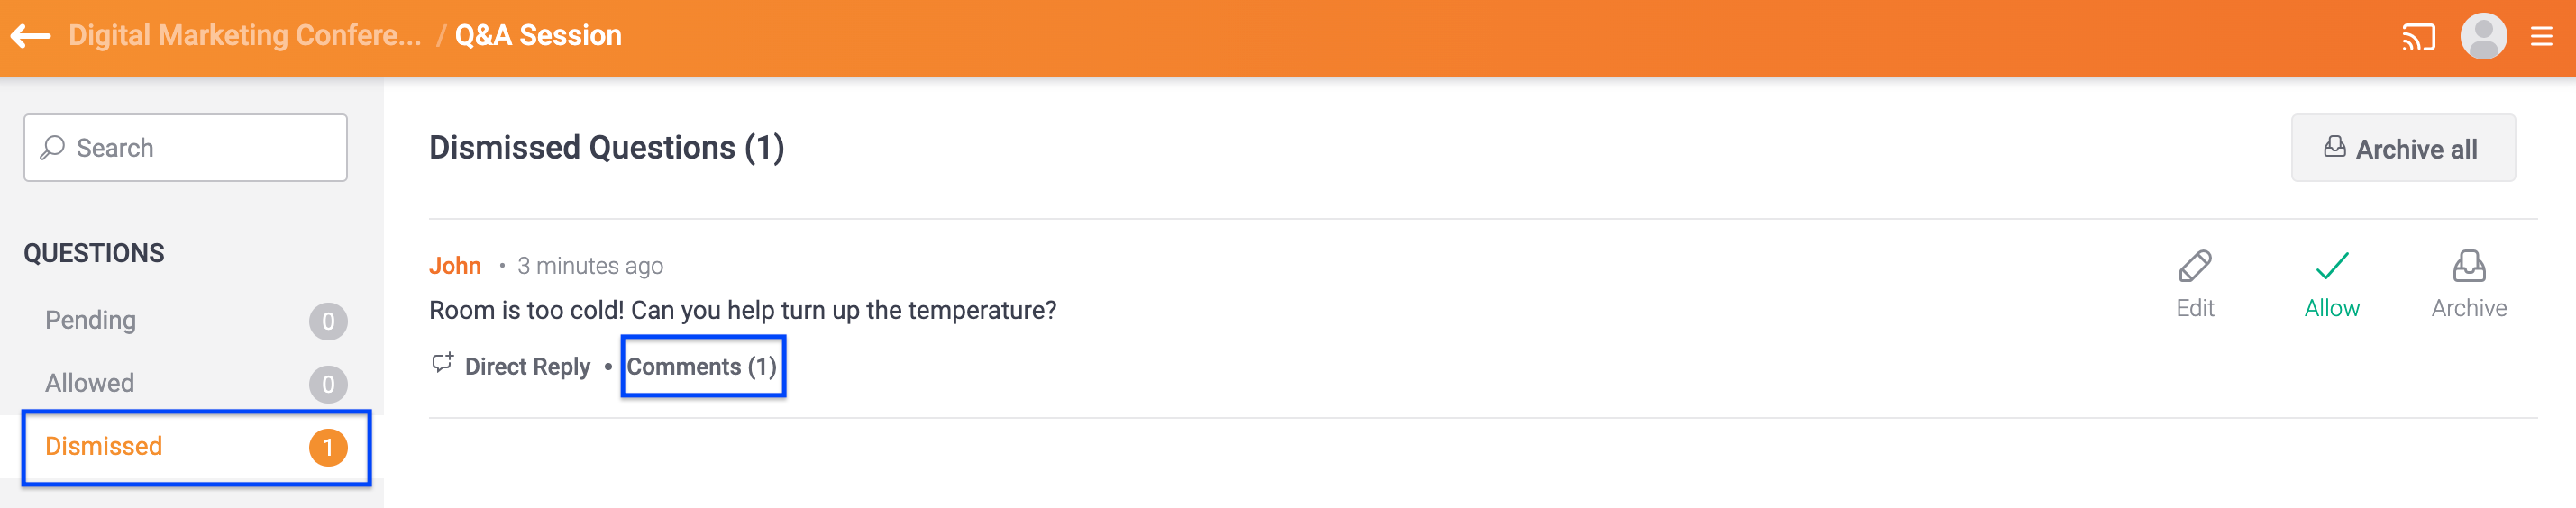Expand Comments (1) under John's question
Viewport: 2576px width, 508px height.
pos(702,367)
